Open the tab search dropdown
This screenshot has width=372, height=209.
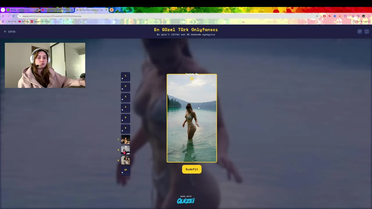tap(3, 10)
